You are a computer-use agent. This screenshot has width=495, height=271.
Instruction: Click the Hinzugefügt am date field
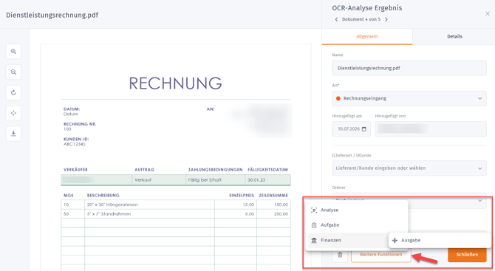[x=352, y=129]
